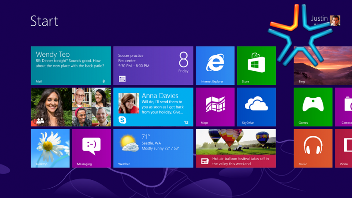
Task: Click the Skype message count 12
Action: (x=186, y=122)
